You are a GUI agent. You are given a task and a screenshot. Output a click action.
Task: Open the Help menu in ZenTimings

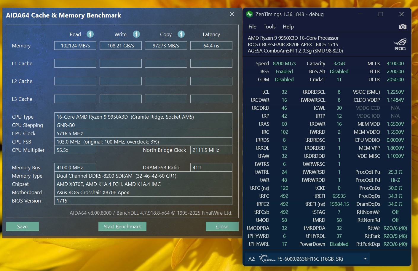[288, 27]
